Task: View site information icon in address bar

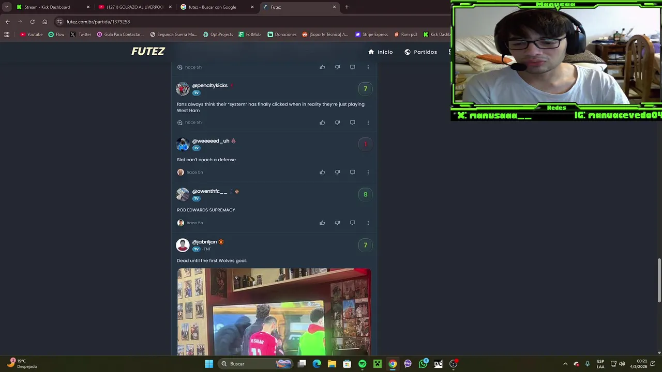Action: 59,22
